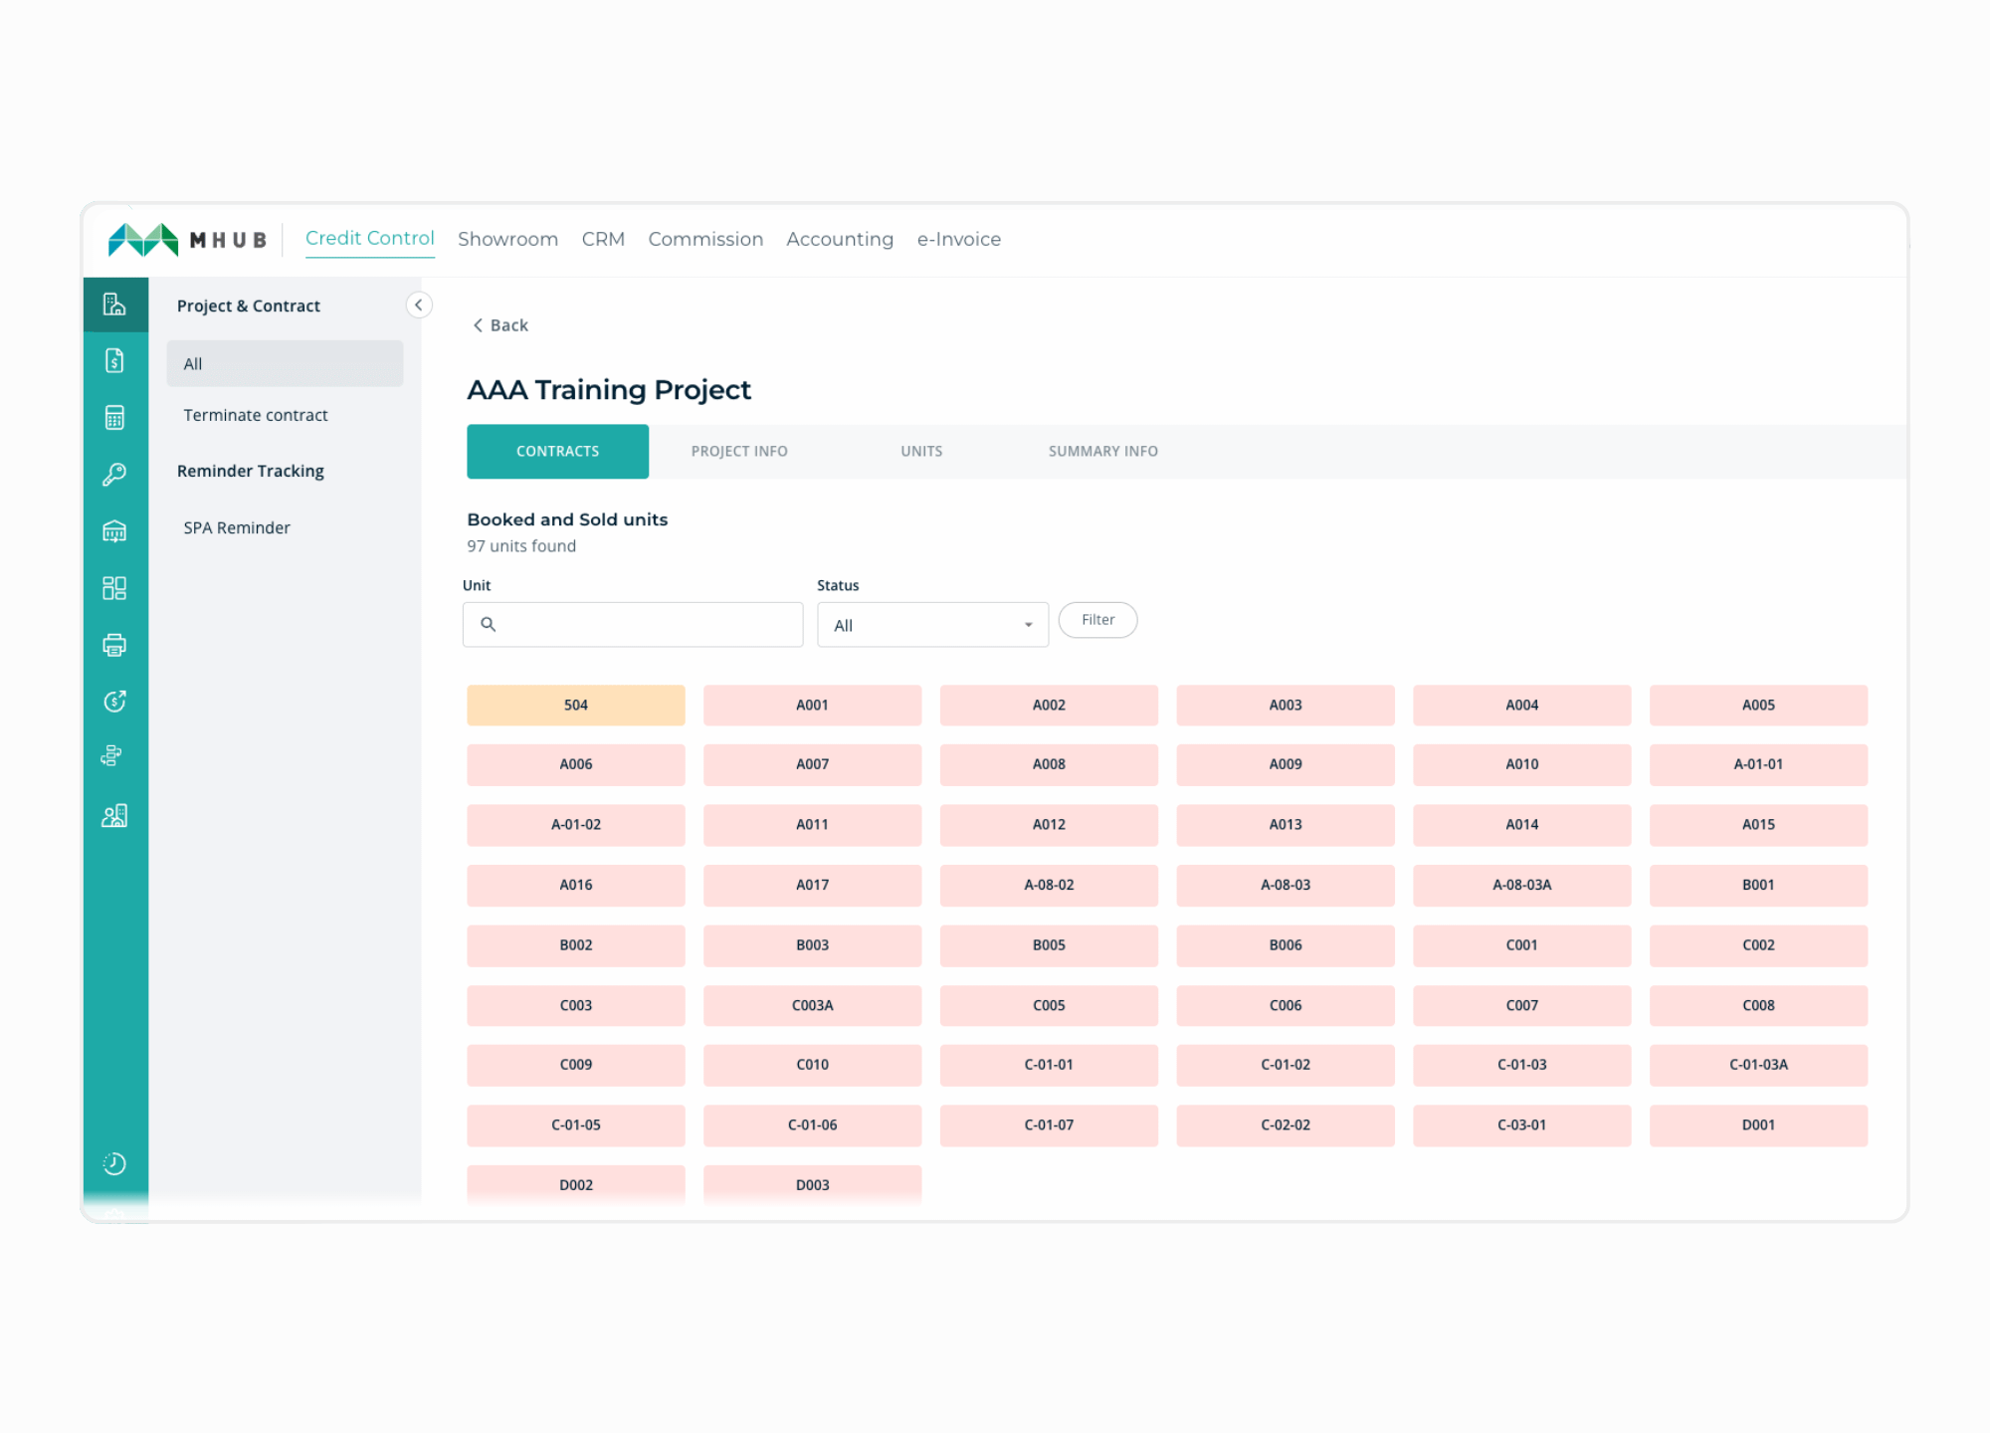Open unit A001 contract
Screen dimensions: 1990x1433
[x=812, y=705]
